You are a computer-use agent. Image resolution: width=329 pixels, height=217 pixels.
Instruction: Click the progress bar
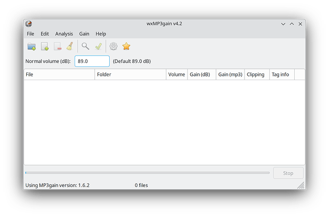(147, 173)
